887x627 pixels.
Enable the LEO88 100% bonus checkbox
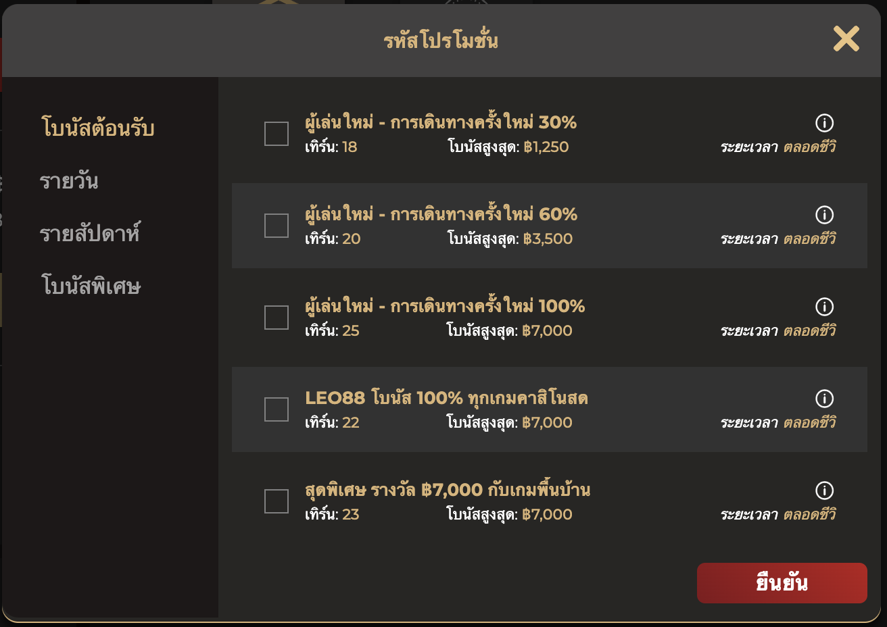pos(277,409)
